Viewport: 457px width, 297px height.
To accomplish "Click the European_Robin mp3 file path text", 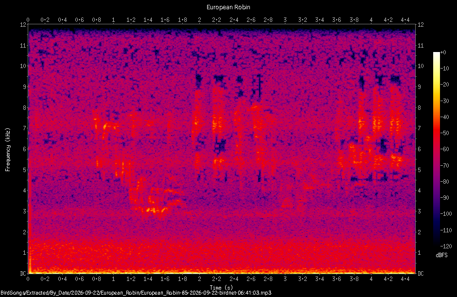I will (x=136, y=293).
